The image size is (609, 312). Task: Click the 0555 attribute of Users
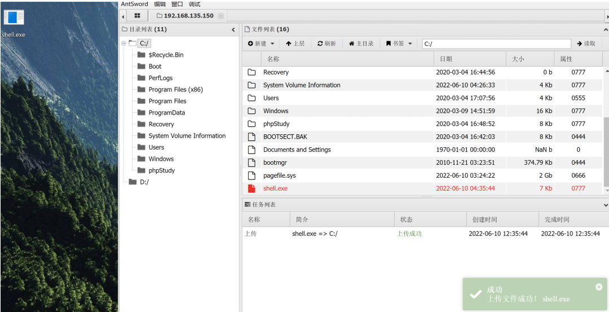point(579,98)
